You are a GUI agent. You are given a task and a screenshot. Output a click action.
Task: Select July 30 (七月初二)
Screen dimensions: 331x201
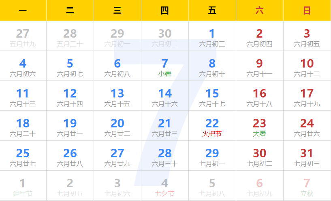click(260, 155)
